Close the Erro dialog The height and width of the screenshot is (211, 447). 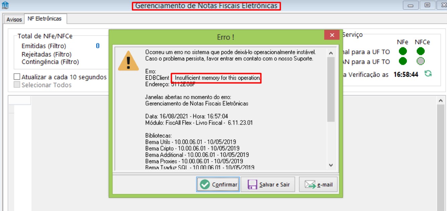pos(332,35)
